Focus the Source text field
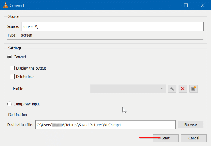The width and height of the screenshot is (211, 146). (x=112, y=26)
